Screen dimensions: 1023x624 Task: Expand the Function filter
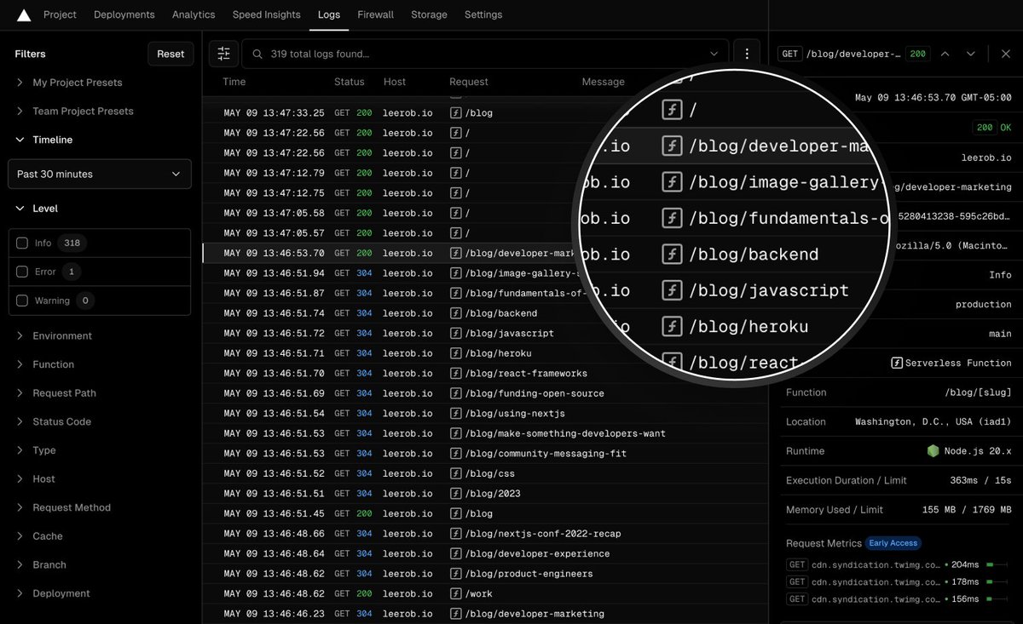(x=44, y=364)
